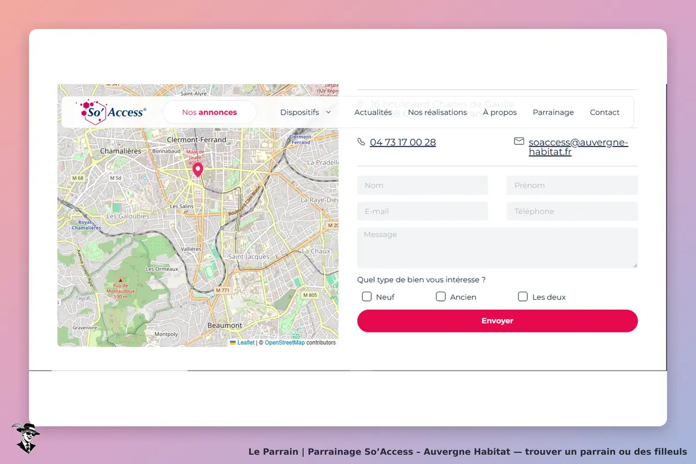Viewport: 696px width, 464px height.
Task: Open the OpenStreetMap attribution link
Action: coord(285,343)
